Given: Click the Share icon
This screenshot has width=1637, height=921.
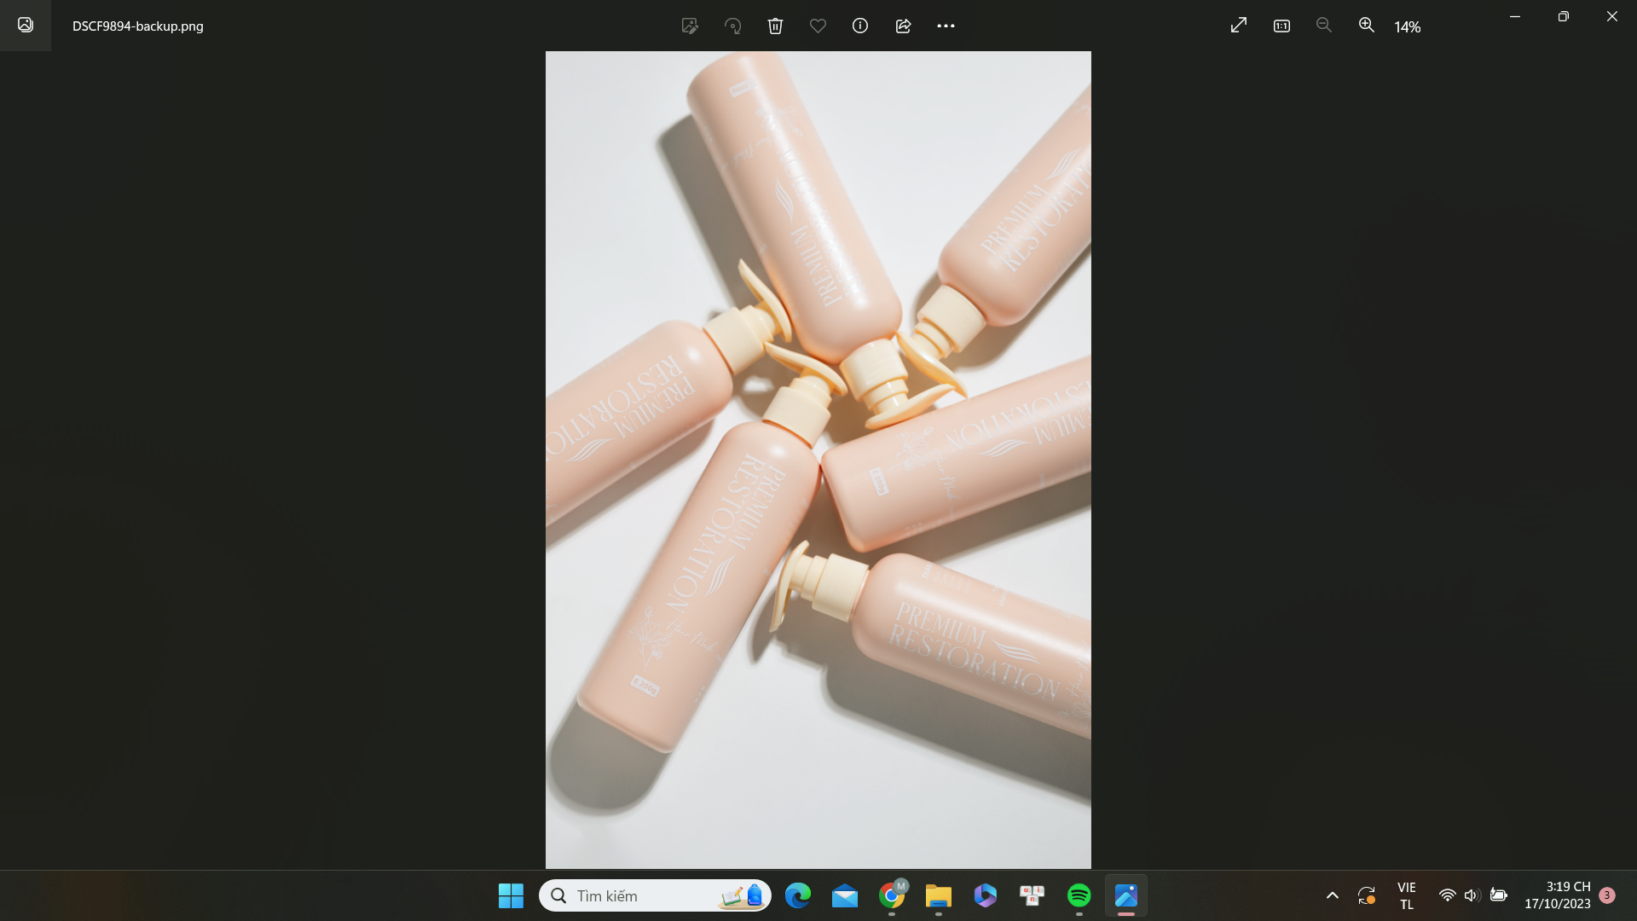Looking at the screenshot, I should 903,26.
